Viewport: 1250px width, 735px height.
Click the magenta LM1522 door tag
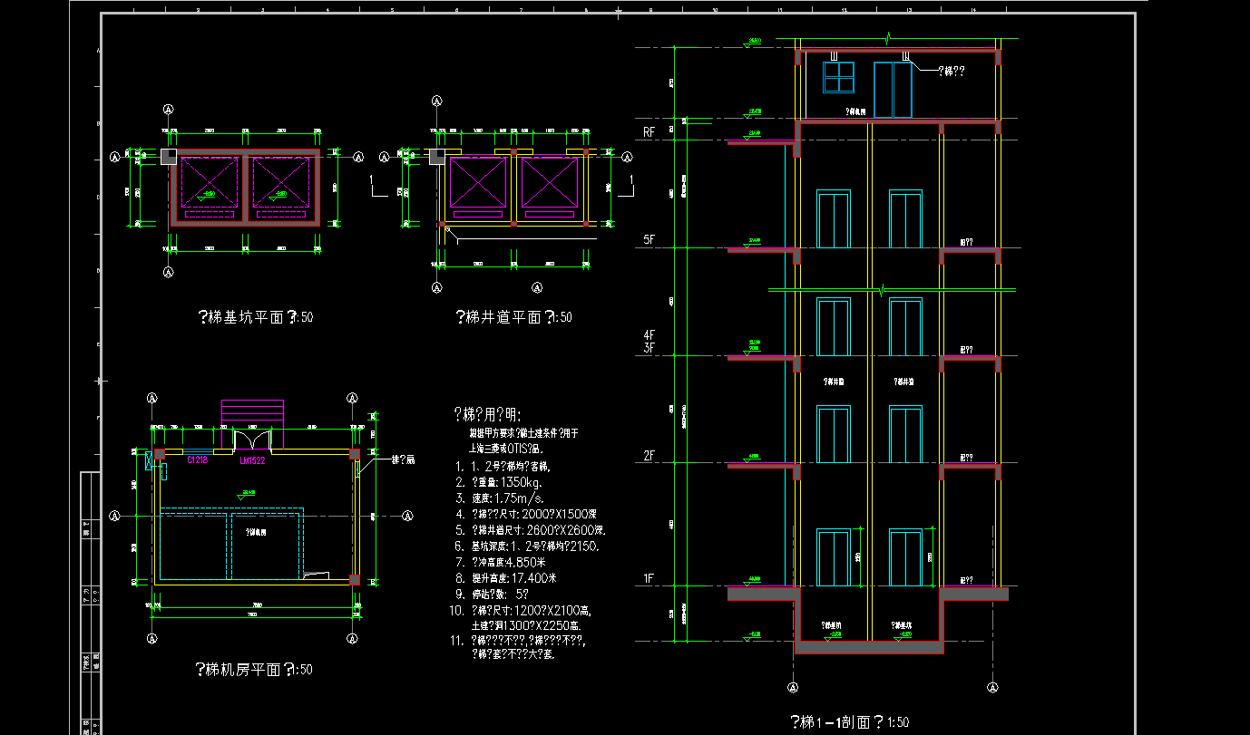pos(252,460)
